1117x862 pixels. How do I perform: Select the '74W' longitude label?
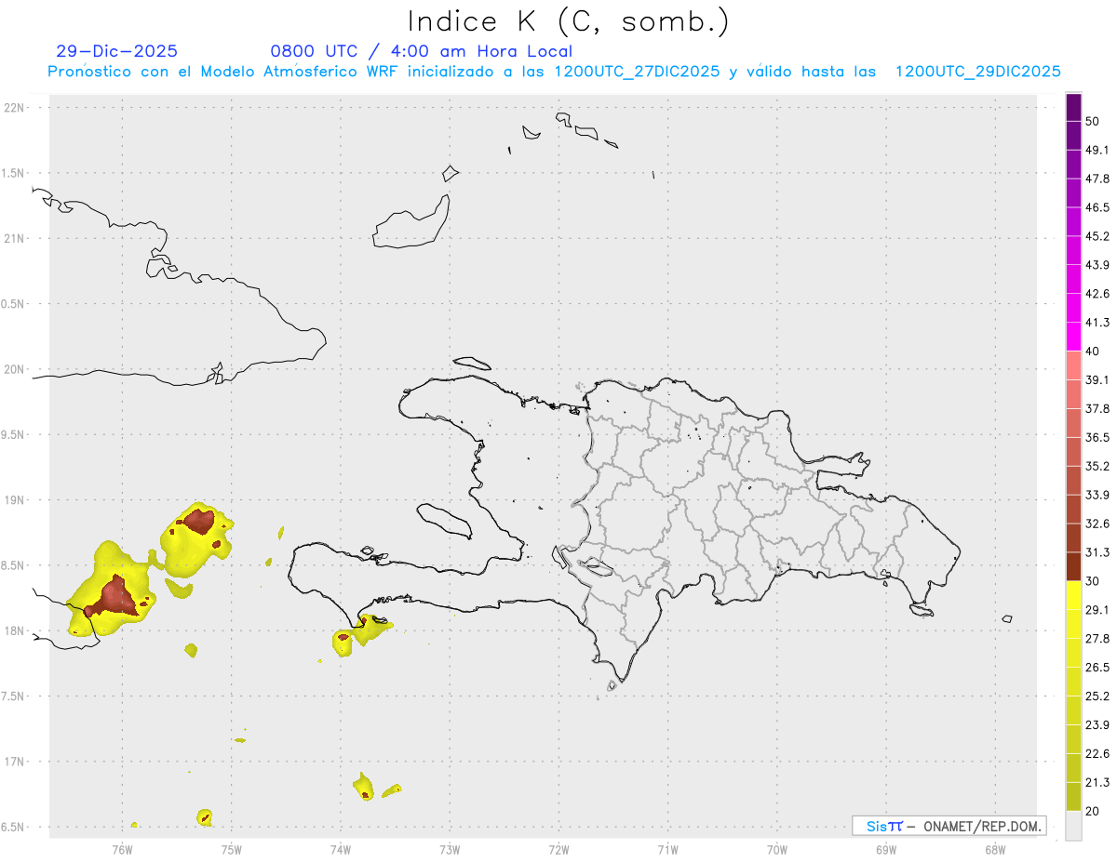pyautogui.click(x=341, y=849)
